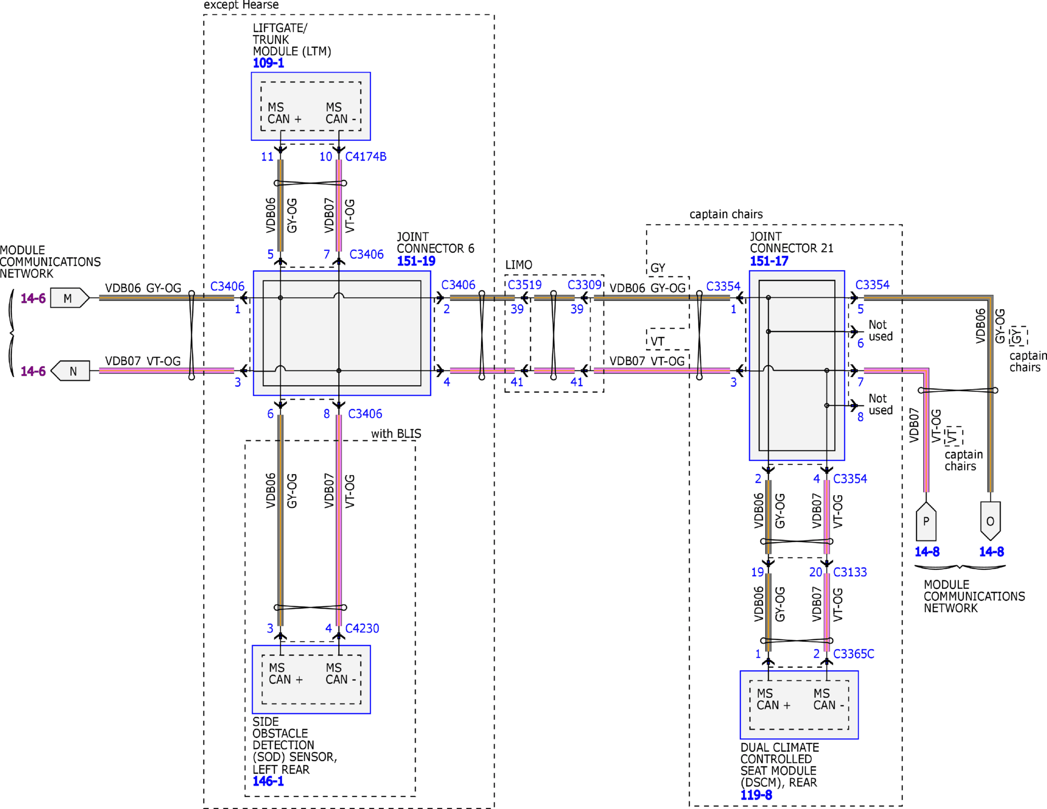Click the Joint Connector 6 component box

coord(342,333)
